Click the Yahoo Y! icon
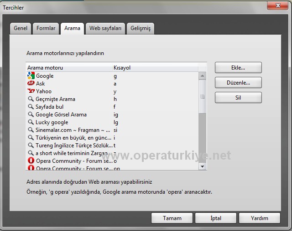Image resolution: width=292 pixels, height=231 pixels. pos(31,91)
